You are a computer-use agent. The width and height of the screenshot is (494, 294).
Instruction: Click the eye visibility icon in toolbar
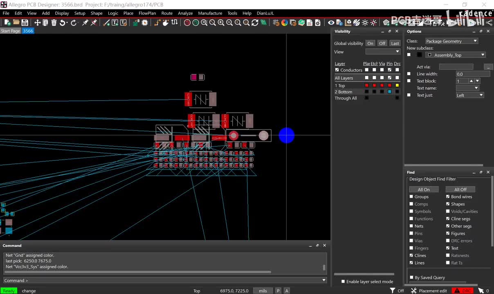pyautogui.click(x=331, y=22)
